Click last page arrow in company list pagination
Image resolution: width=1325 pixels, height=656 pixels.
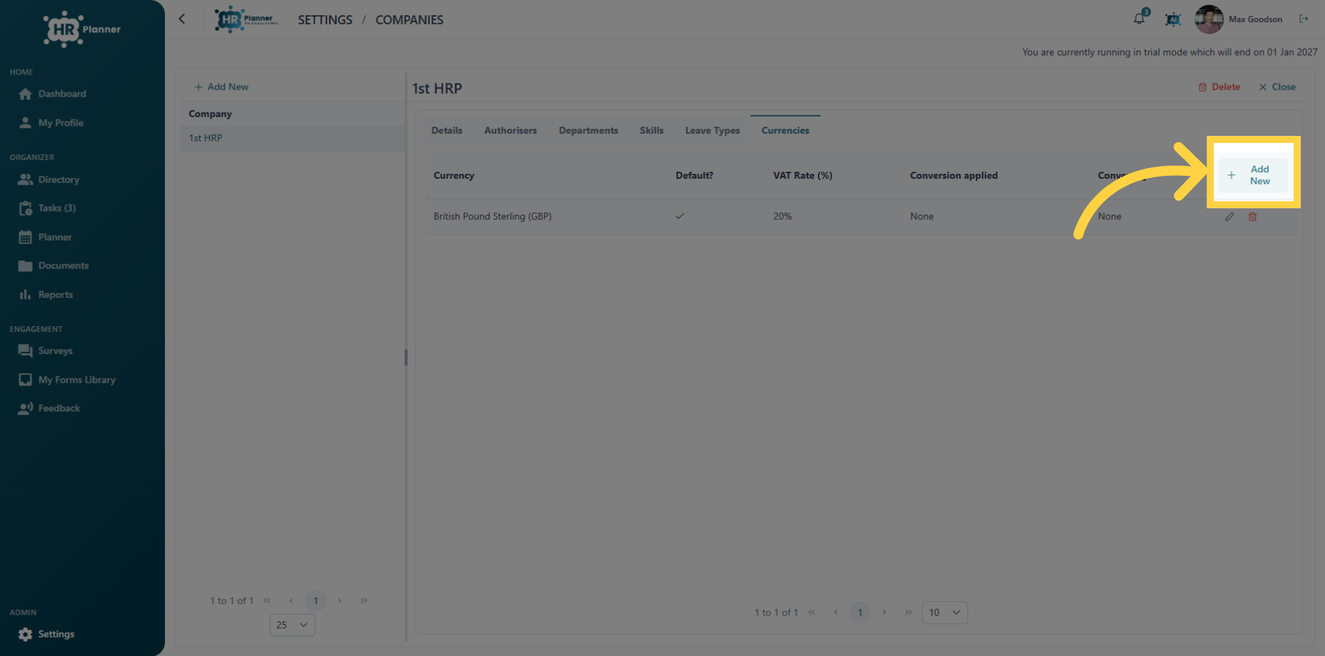coord(364,601)
